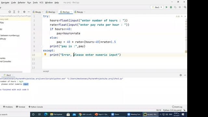Image resolution: width=208 pixels, height=117 pixels.
Task: Open the VCS menu
Action: [41, 3]
